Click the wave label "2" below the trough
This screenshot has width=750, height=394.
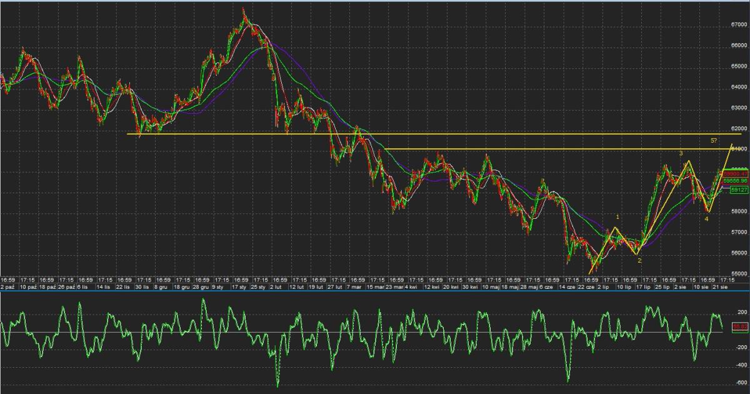coord(639,260)
